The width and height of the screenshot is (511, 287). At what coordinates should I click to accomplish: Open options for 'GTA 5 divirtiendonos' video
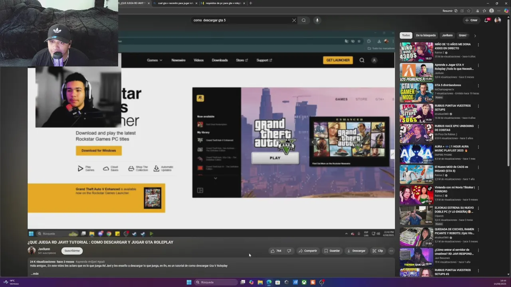[x=478, y=85]
